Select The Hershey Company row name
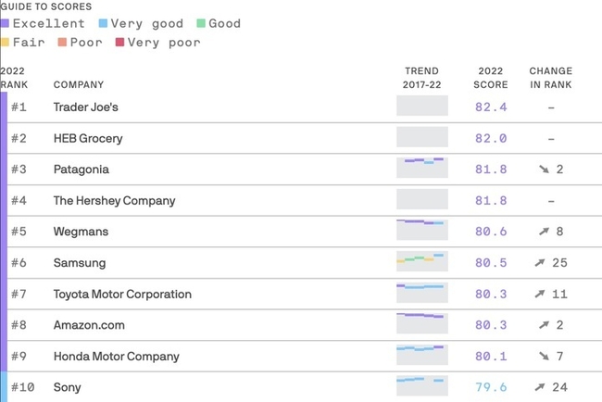 pos(114,201)
